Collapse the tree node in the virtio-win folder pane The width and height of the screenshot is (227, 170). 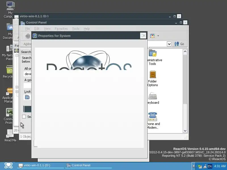(17, 55)
